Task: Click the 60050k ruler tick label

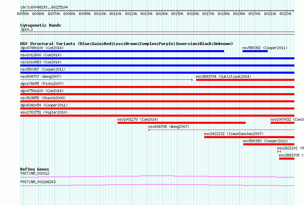Action: coord(23,14)
